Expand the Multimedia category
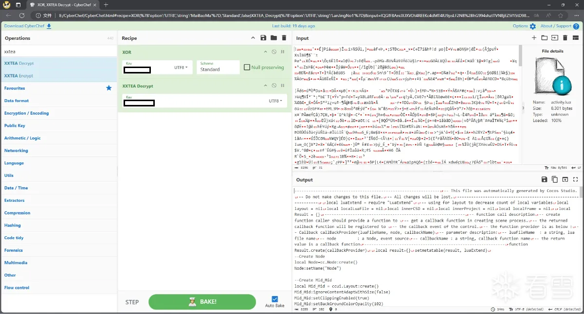The image size is (584, 314). click(x=58, y=262)
